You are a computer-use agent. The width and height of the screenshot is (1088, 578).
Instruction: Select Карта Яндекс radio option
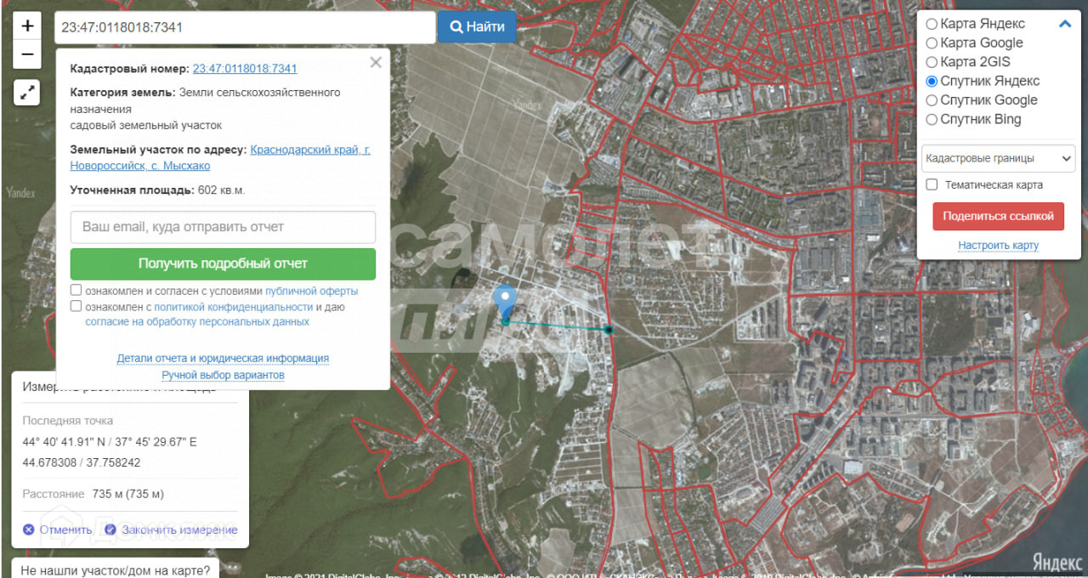[x=932, y=24]
